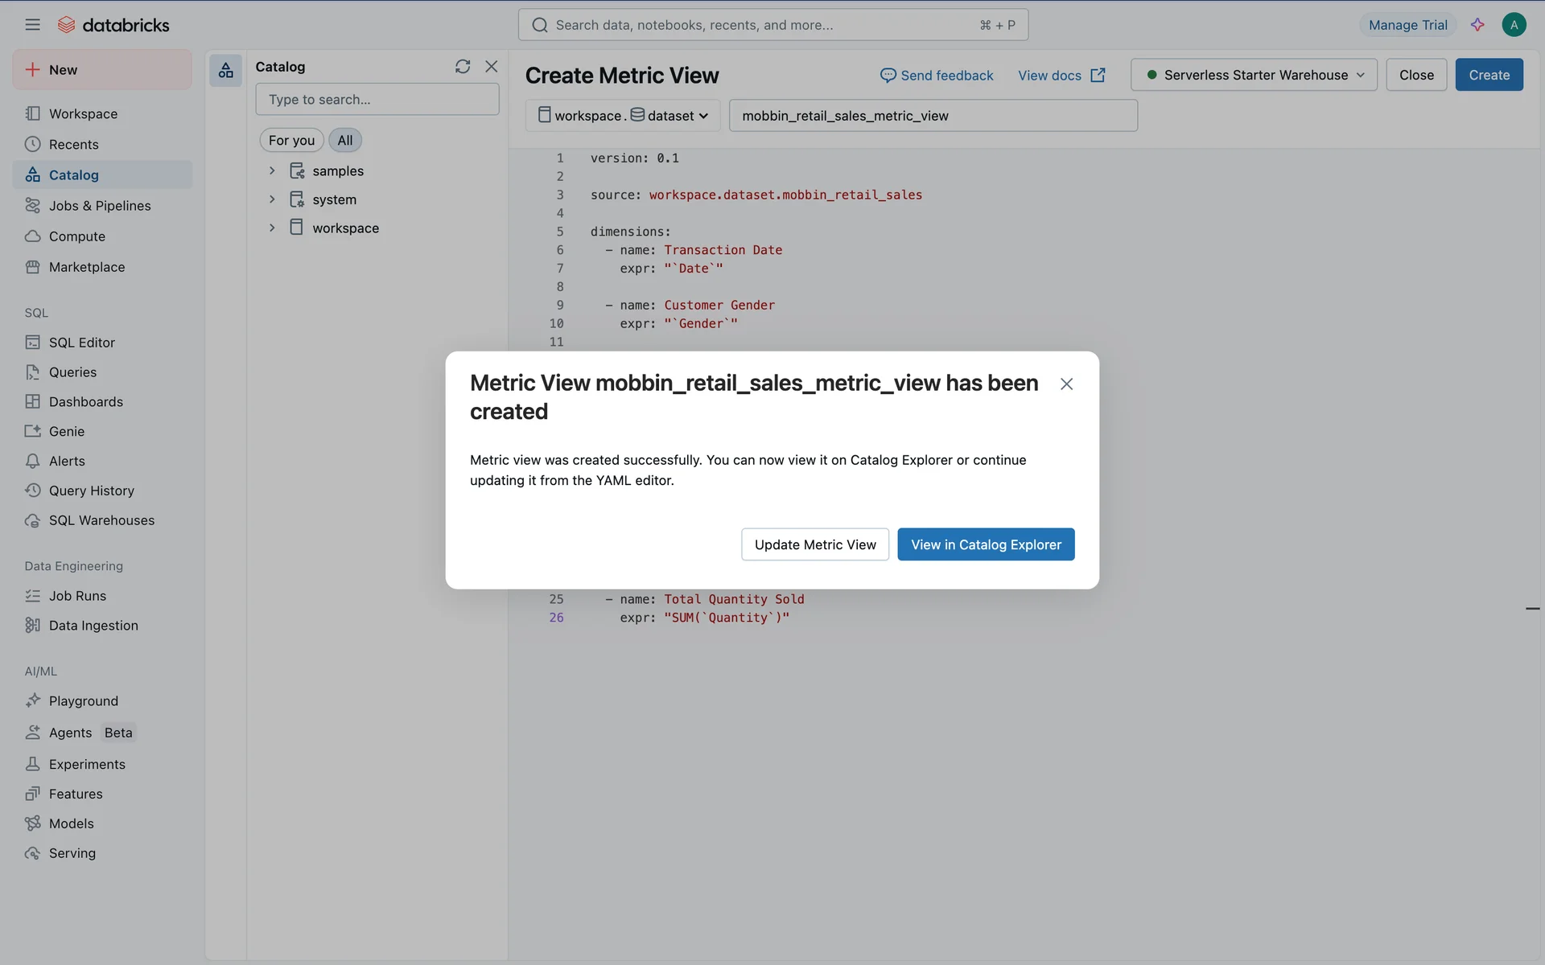This screenshot has height=965, width=1545.
Task: Open Genie from the sidebar
Action: 66,431
